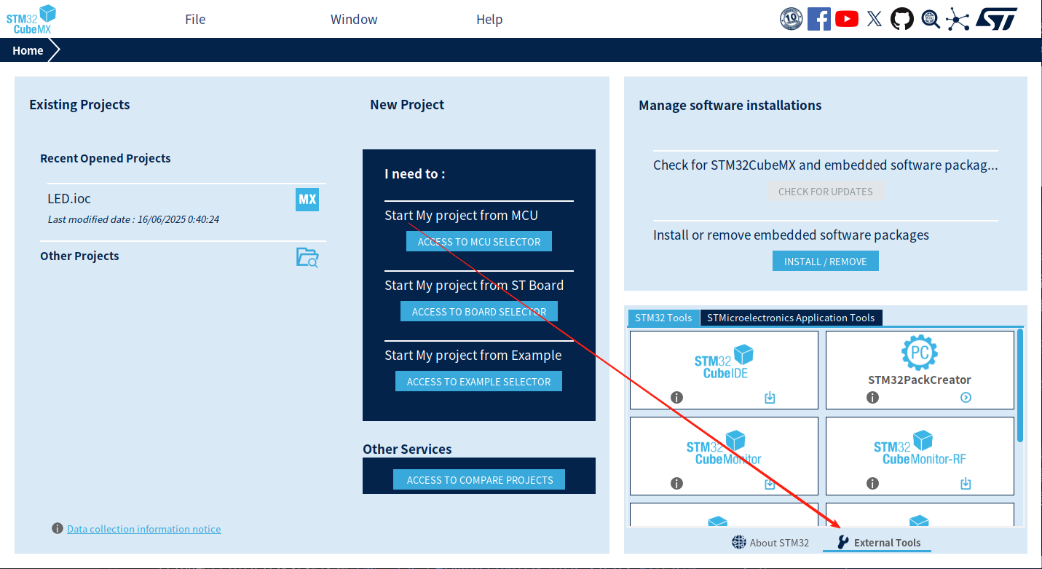Click the Start My project from ST Board text
This screenshot has width=1042, height=569.
coord(474,286)
